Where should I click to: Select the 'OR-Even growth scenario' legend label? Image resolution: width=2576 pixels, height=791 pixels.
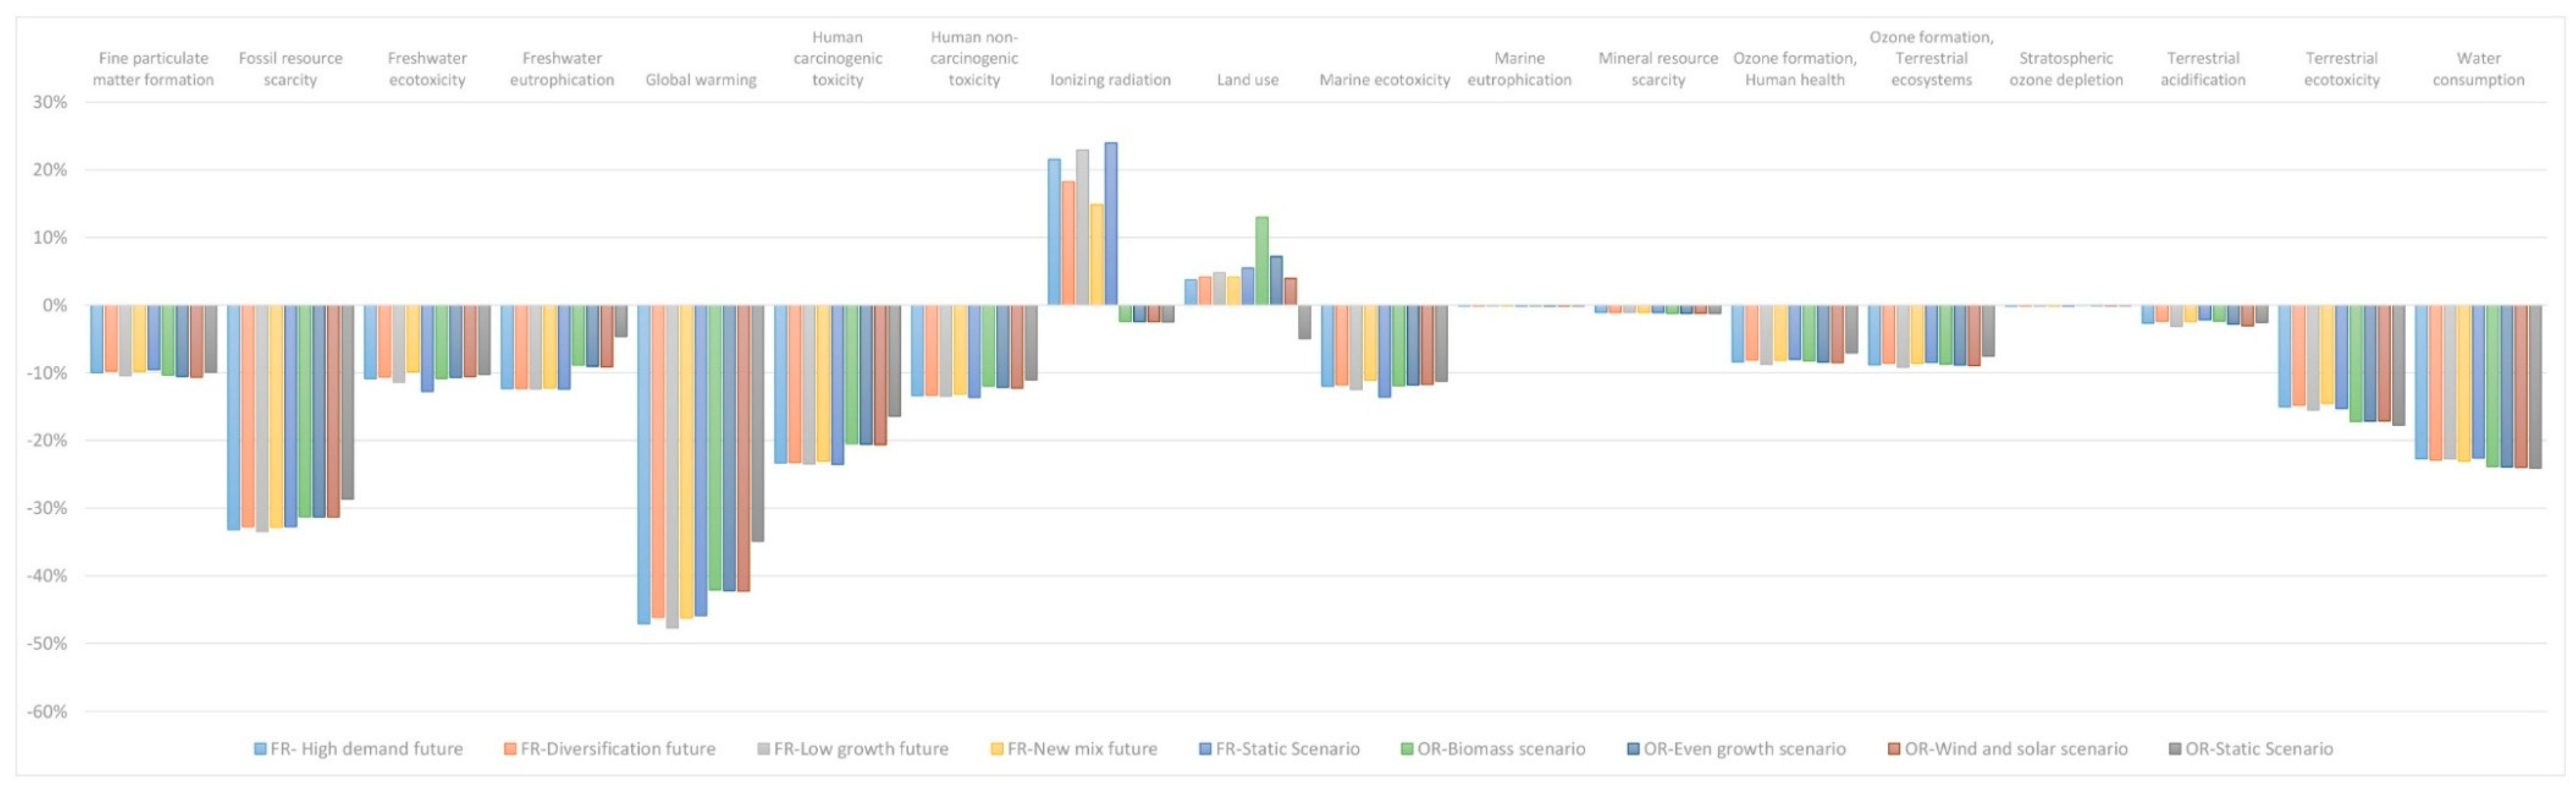1745,749
